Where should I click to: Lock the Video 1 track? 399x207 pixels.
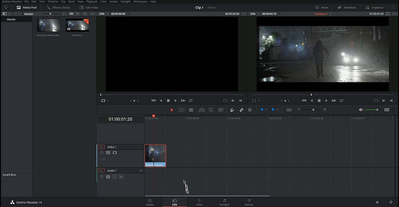[x=102, y=153]
